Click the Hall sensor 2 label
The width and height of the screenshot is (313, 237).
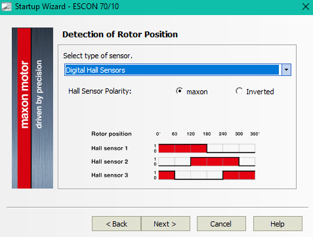point(110,162)
